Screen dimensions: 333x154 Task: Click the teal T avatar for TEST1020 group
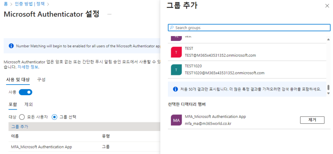coord(176,70)
